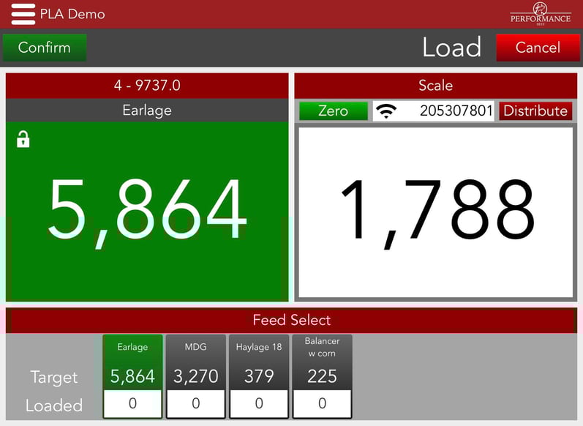Viewport: 583px width, 426px height.
Task: Click the MDG loaded amount field
Action: [195, 404]
